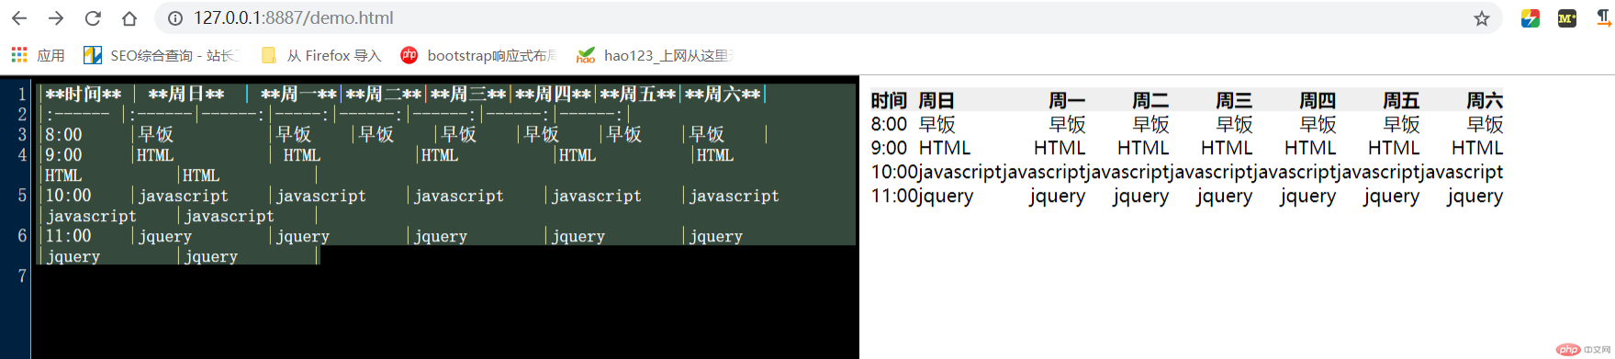Click 11:00 in the markdown editor

point(69,235)
